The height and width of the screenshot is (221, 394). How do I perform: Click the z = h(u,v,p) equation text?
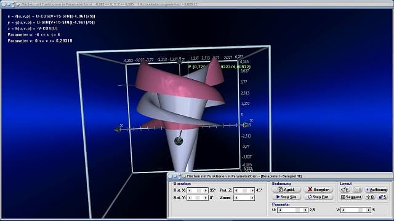(33, 29)
